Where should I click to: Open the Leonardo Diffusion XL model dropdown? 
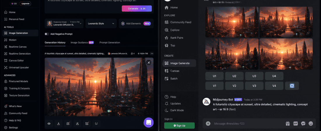(x=64, y=24)
